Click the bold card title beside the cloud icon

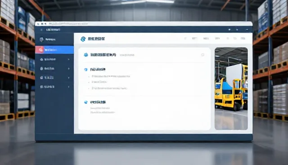pyautogui.click(x=103, y=55)
